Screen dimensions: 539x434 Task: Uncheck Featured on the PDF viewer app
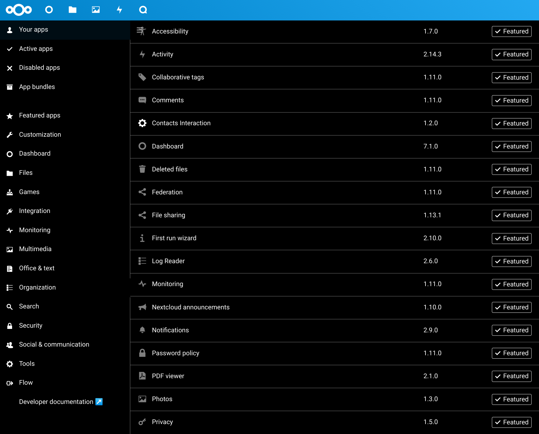coord(511,376)
